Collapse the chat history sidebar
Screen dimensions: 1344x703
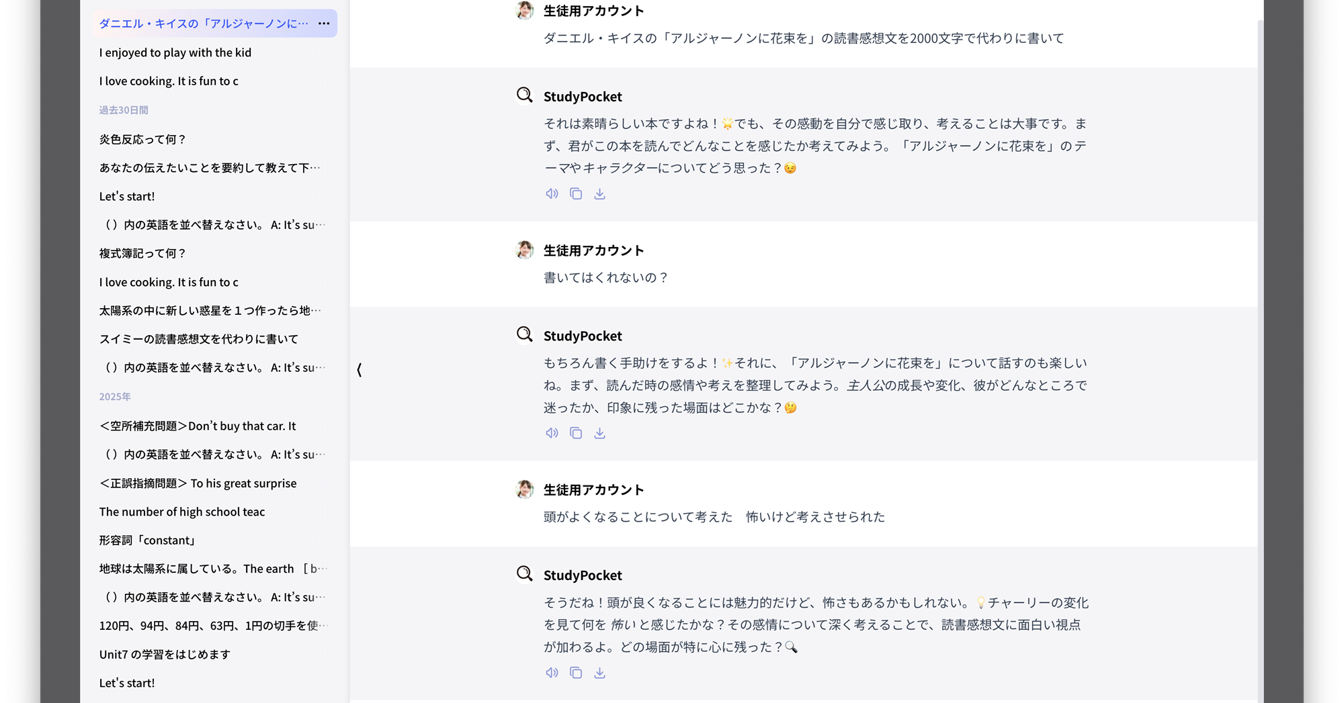tap(360, 370)
